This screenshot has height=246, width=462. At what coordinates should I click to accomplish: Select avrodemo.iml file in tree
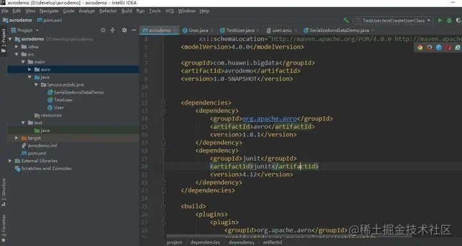click(40, 145)
